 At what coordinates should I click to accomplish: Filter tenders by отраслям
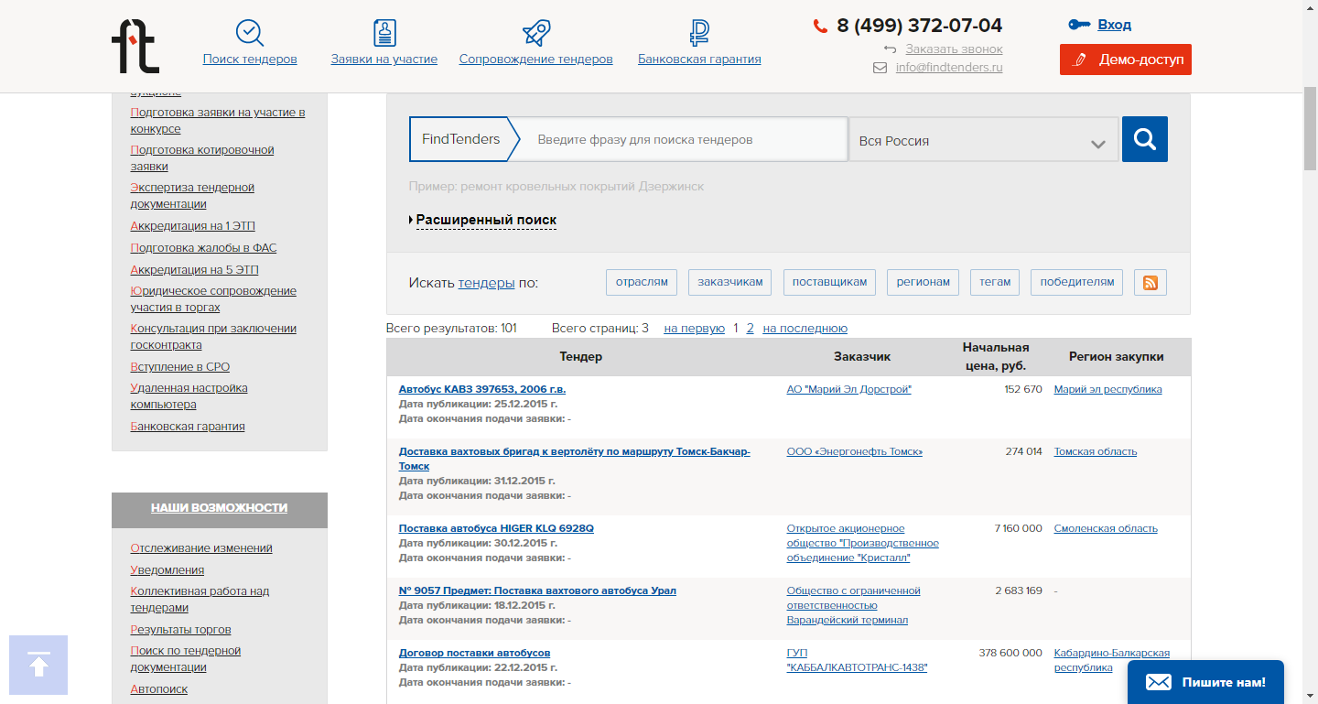click(x=642, y=283)
